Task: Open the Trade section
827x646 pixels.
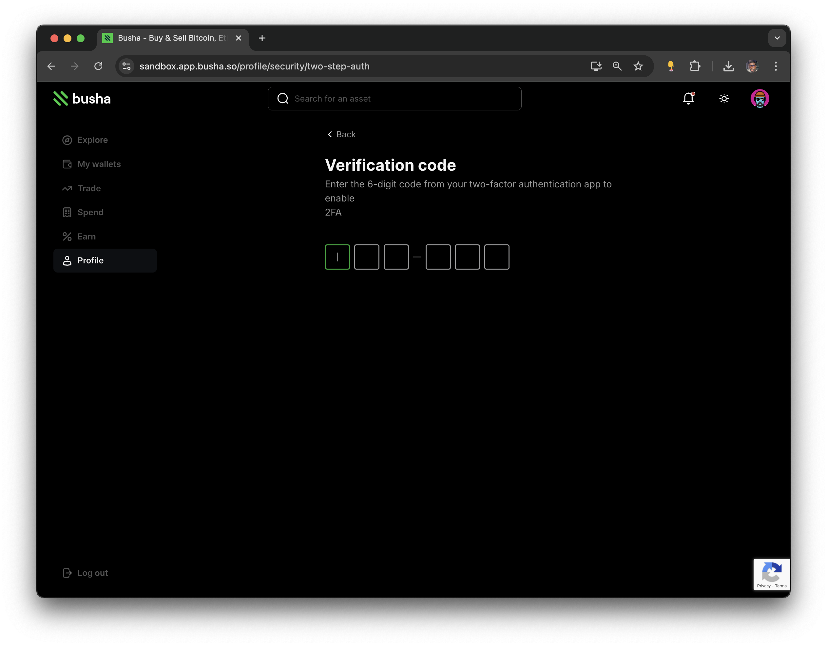Action: point(89,188)
